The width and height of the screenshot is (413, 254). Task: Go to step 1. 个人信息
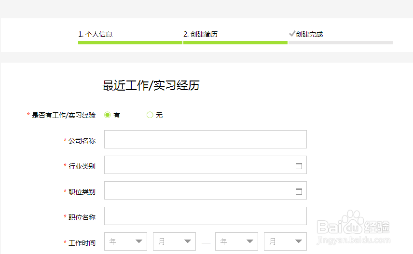pyautogui.click(x=96, y=34)
